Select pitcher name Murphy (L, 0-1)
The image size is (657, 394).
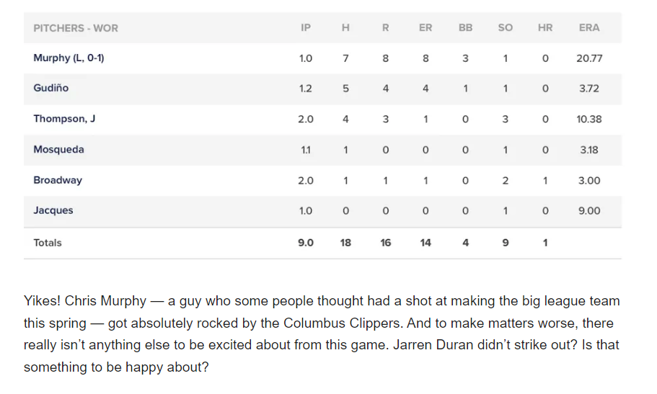pos(69,58)
